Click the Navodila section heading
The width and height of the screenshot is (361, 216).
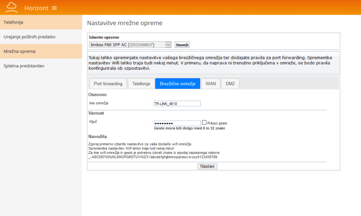[x=97, y=136]
